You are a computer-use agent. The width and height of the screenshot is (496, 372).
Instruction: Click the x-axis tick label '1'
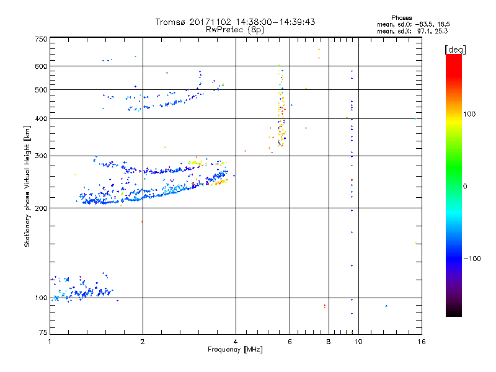click(50, 342)
